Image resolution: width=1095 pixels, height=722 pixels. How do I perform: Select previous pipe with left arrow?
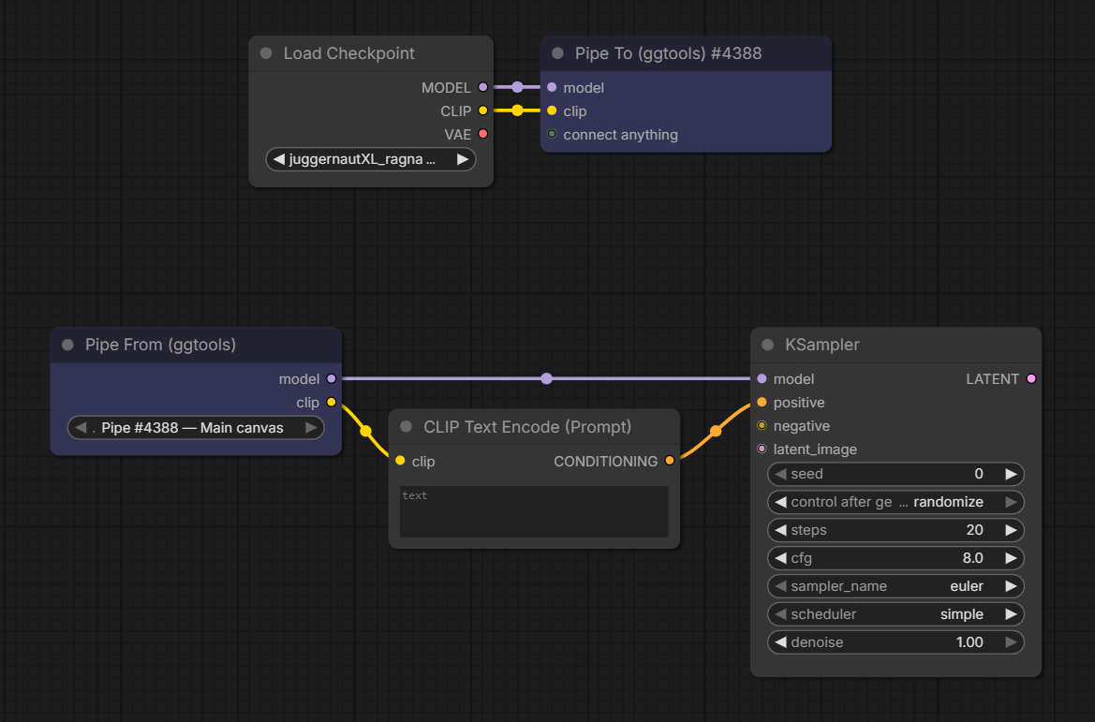tap(81, 427)
